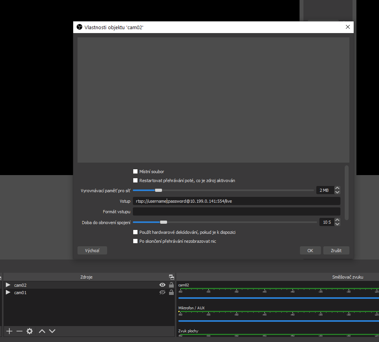Enable the Místní soubor checkbox
379x342 pixels.
(x=136, y=172)
